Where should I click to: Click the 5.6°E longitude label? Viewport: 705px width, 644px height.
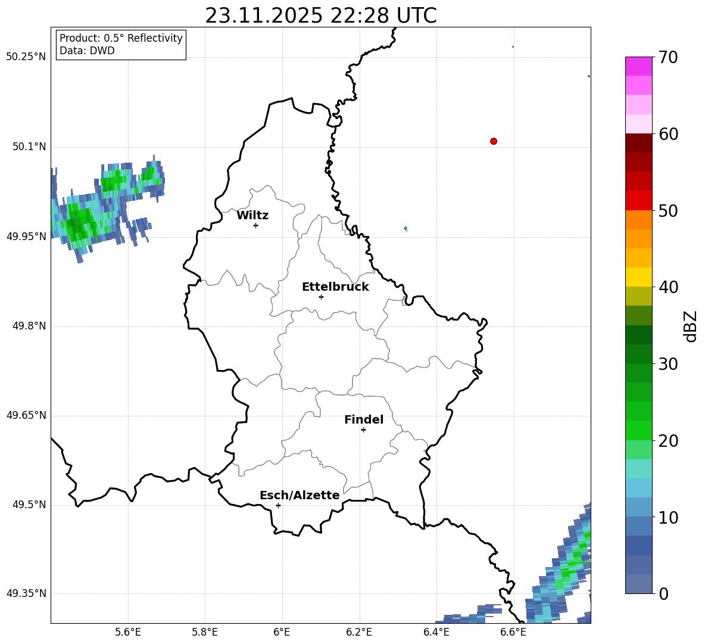[x=128, y=632]
